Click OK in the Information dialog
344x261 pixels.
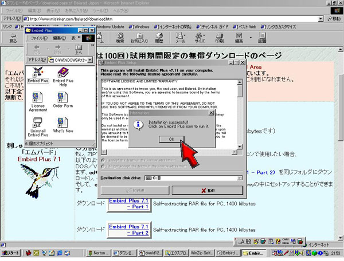(x=171, y=139)
